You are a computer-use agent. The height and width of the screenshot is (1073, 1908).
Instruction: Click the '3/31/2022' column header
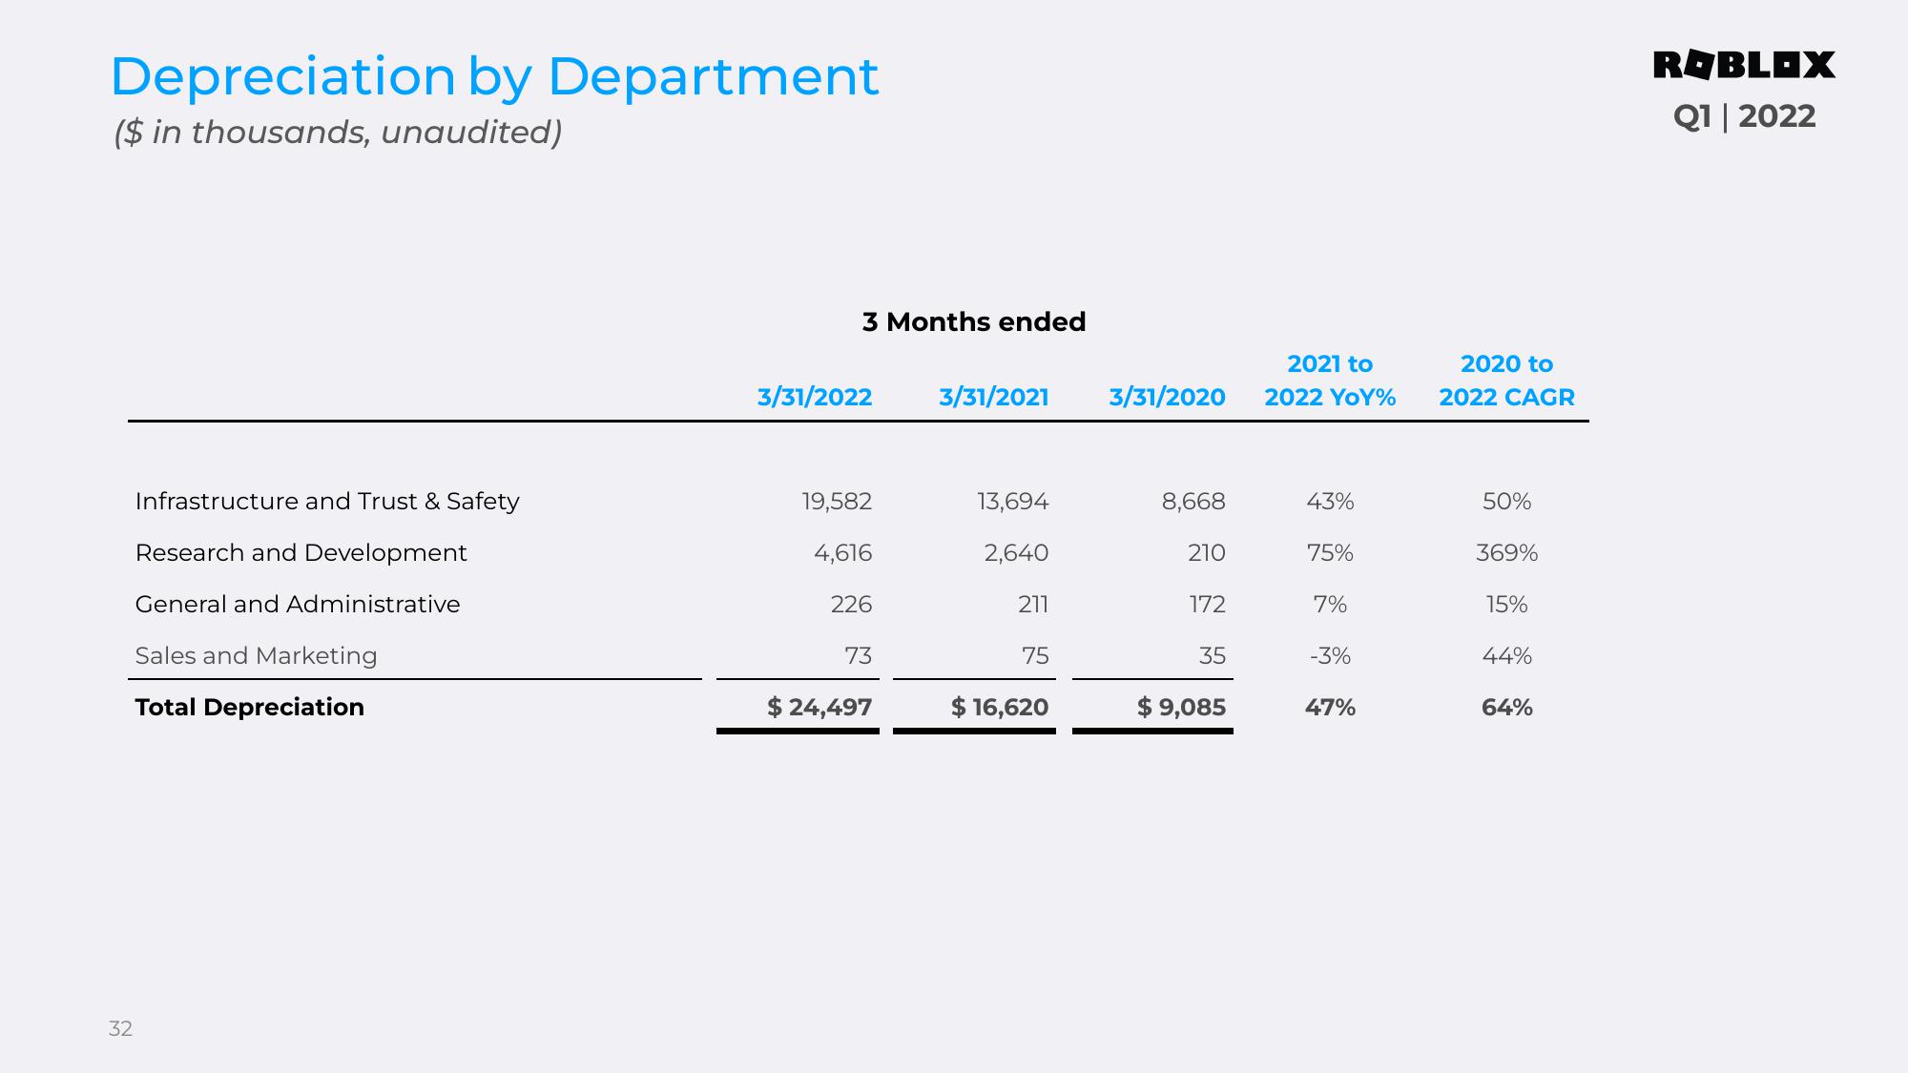click(x=815, y=397)
